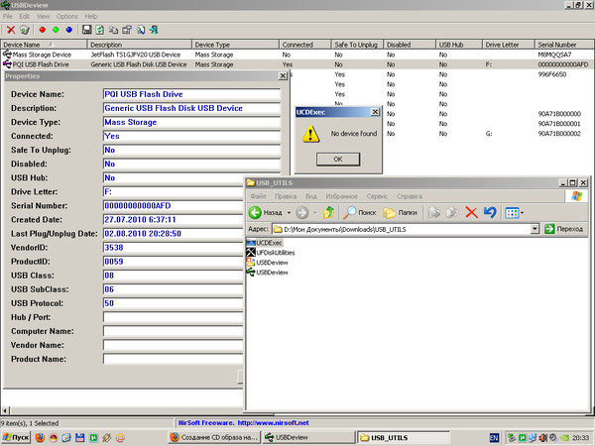Click the nirsoft.net link in status bar

pos(274,422)
